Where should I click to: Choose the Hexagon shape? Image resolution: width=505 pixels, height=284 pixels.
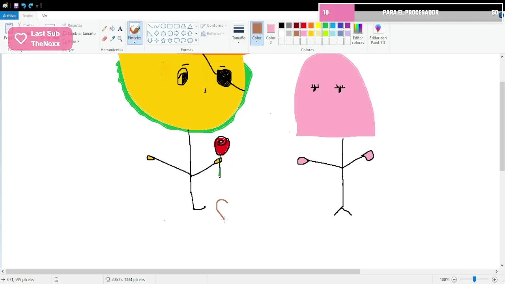[170, 34]
